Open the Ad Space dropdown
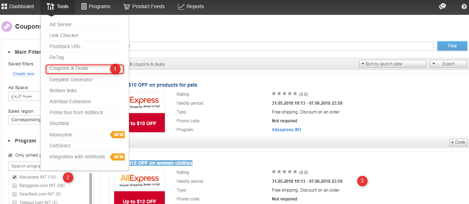Viewport: 469px width, 204px height. pyautogui.click(x=24, y=97)
